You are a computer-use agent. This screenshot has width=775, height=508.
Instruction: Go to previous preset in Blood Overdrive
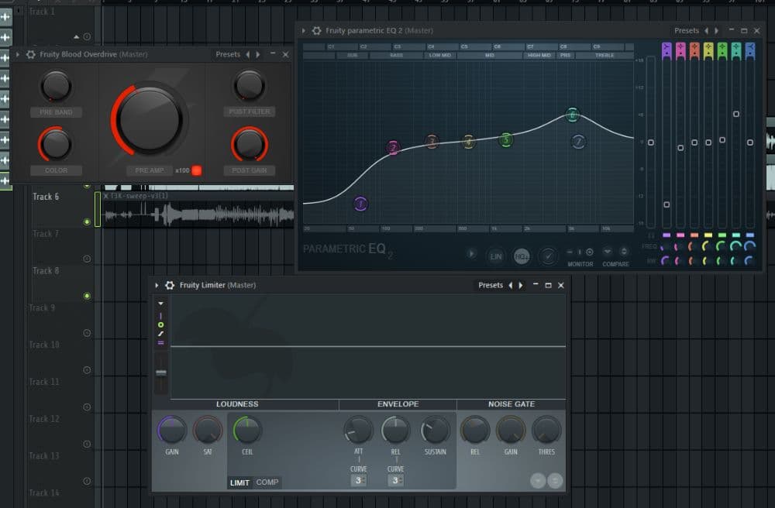coord(248,54)
